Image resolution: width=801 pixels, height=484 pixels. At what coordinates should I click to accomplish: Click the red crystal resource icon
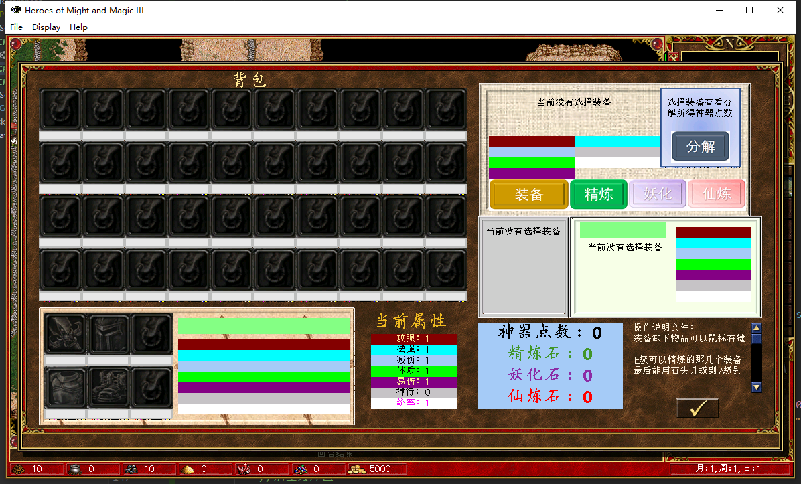(244, 469)
